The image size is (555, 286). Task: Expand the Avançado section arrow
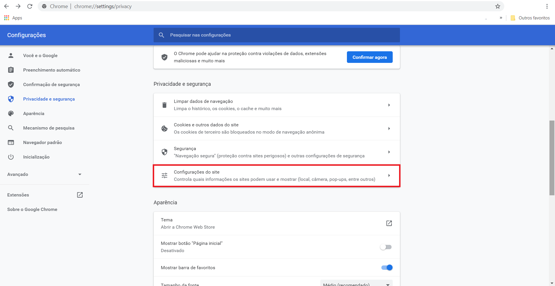pyautogui.click(x=80, y=174)
